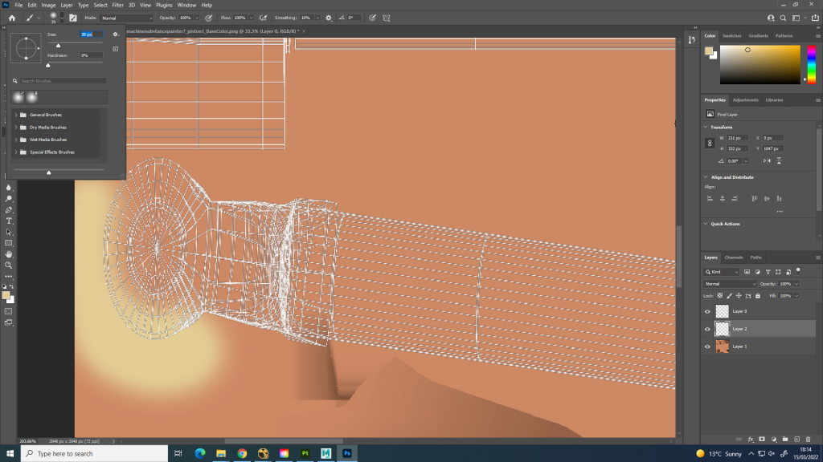Switch to the Swatches tab
Screen dimensions: 823x462
(731, 36)
